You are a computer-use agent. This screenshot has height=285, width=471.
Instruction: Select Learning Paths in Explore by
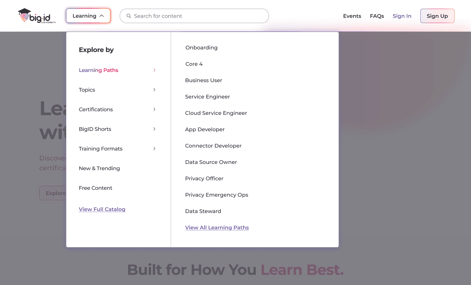click(x=98, y=70)
